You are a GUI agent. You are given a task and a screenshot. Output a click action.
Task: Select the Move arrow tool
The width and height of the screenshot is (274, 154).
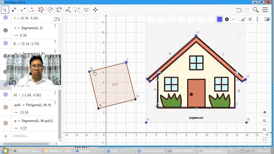[x=5, y=9]
